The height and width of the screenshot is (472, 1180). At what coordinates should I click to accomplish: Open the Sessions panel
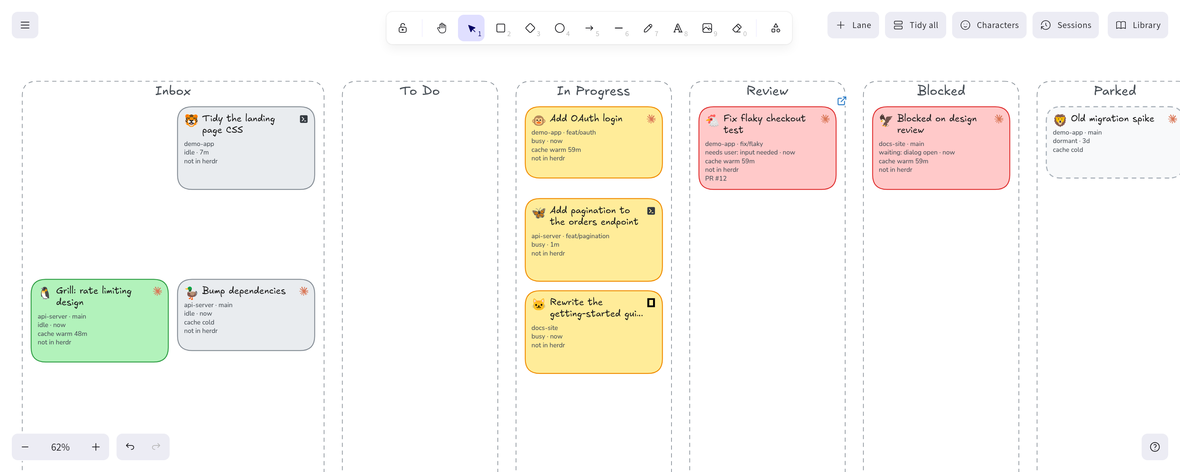pos(1065,25)
